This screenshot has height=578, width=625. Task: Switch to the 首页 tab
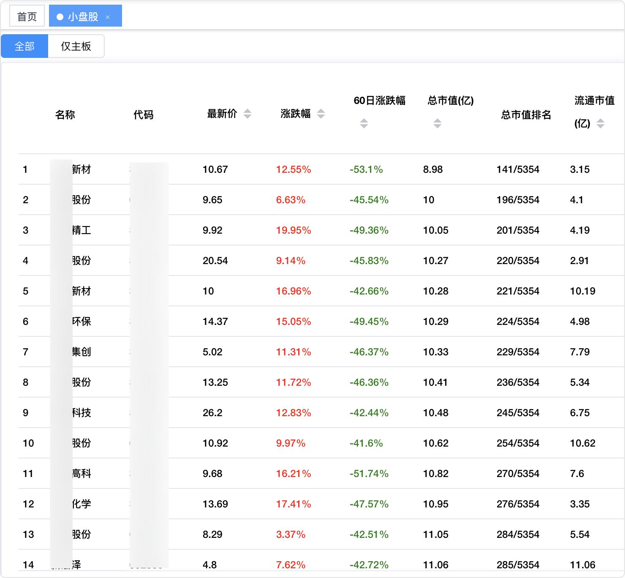(27, 16)
